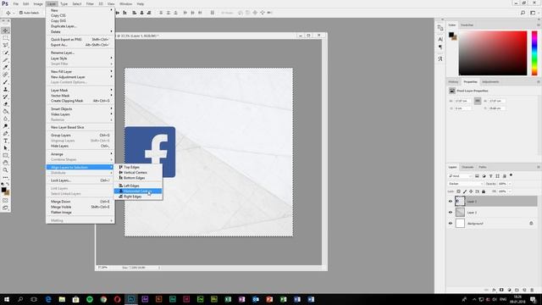The height and width of the screenshot is (305, 542).
Task: Click Create Clipping Mask entry
Action: coord(80,101)
